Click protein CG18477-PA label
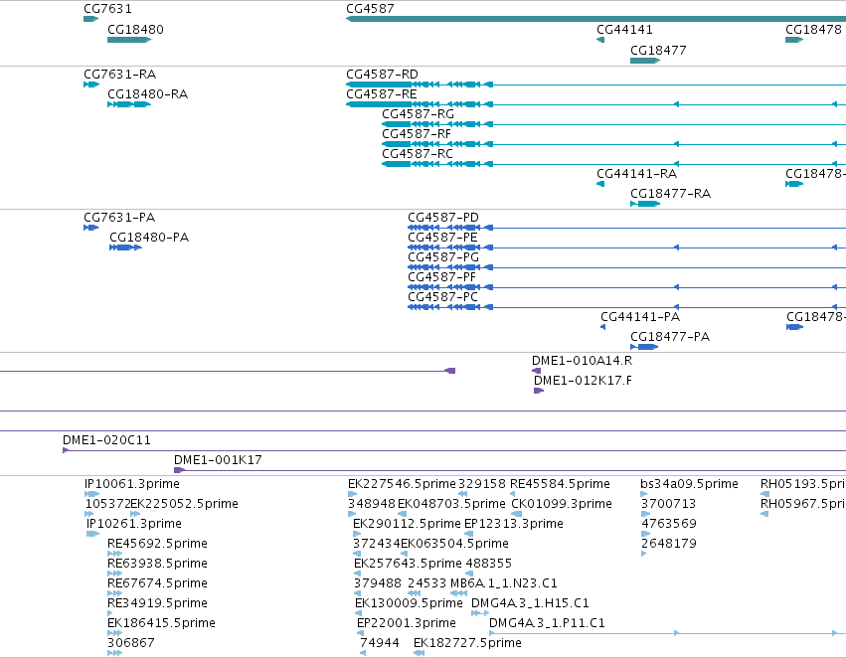 pyautogui.click(x=670, y=337)
